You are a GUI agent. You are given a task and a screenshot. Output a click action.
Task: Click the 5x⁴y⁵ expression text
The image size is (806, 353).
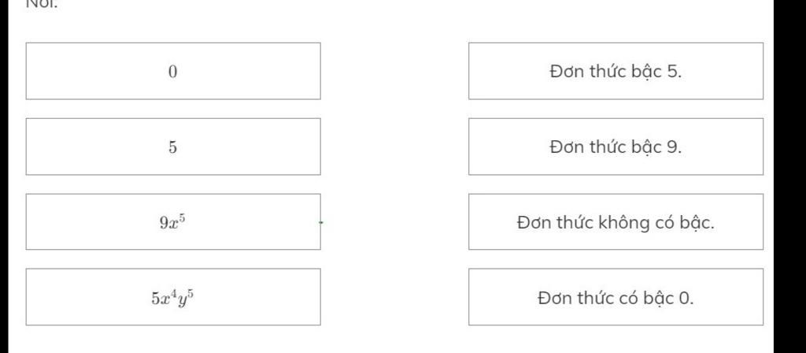(172, 297)
